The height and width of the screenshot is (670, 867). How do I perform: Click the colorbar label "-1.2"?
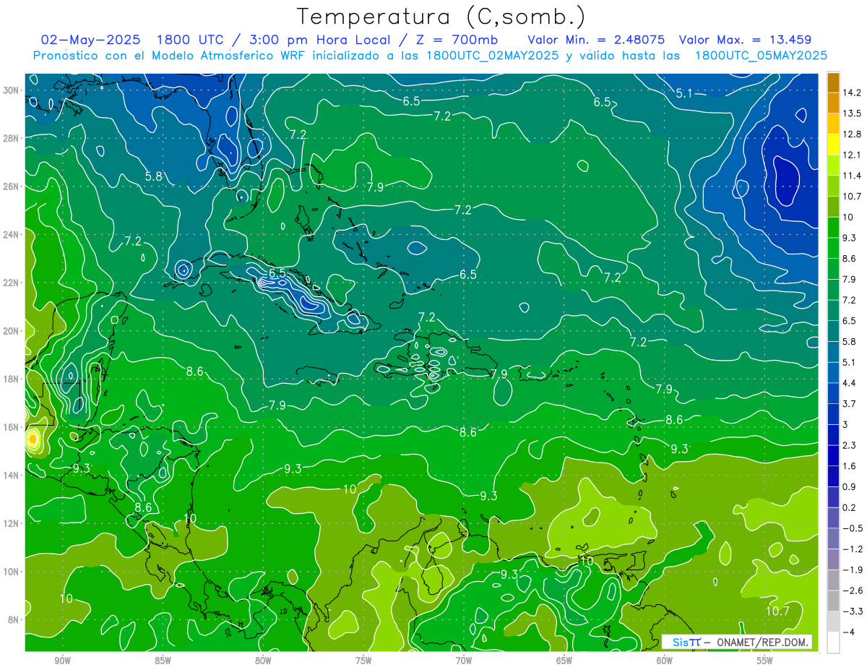click(853, 549)
